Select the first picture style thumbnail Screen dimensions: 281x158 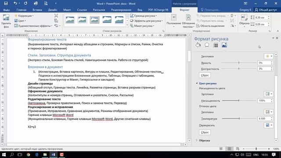(70, 20)
